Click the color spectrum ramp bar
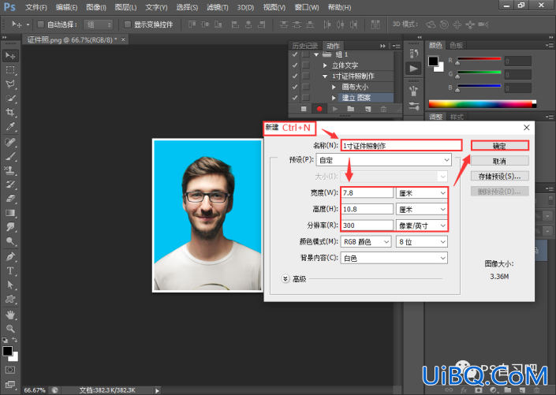 tap(482, 104)
